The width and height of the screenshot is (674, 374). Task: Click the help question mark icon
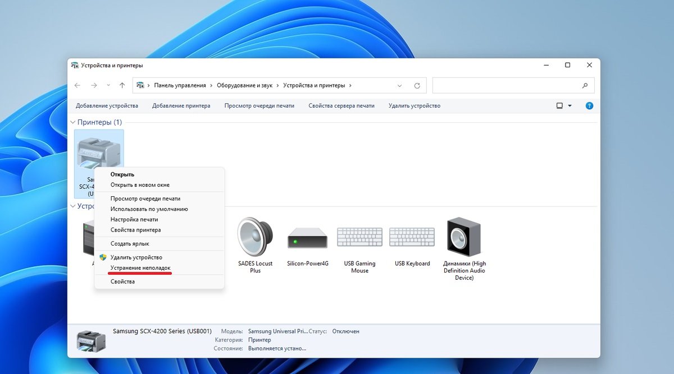click(x=589, y=105)
